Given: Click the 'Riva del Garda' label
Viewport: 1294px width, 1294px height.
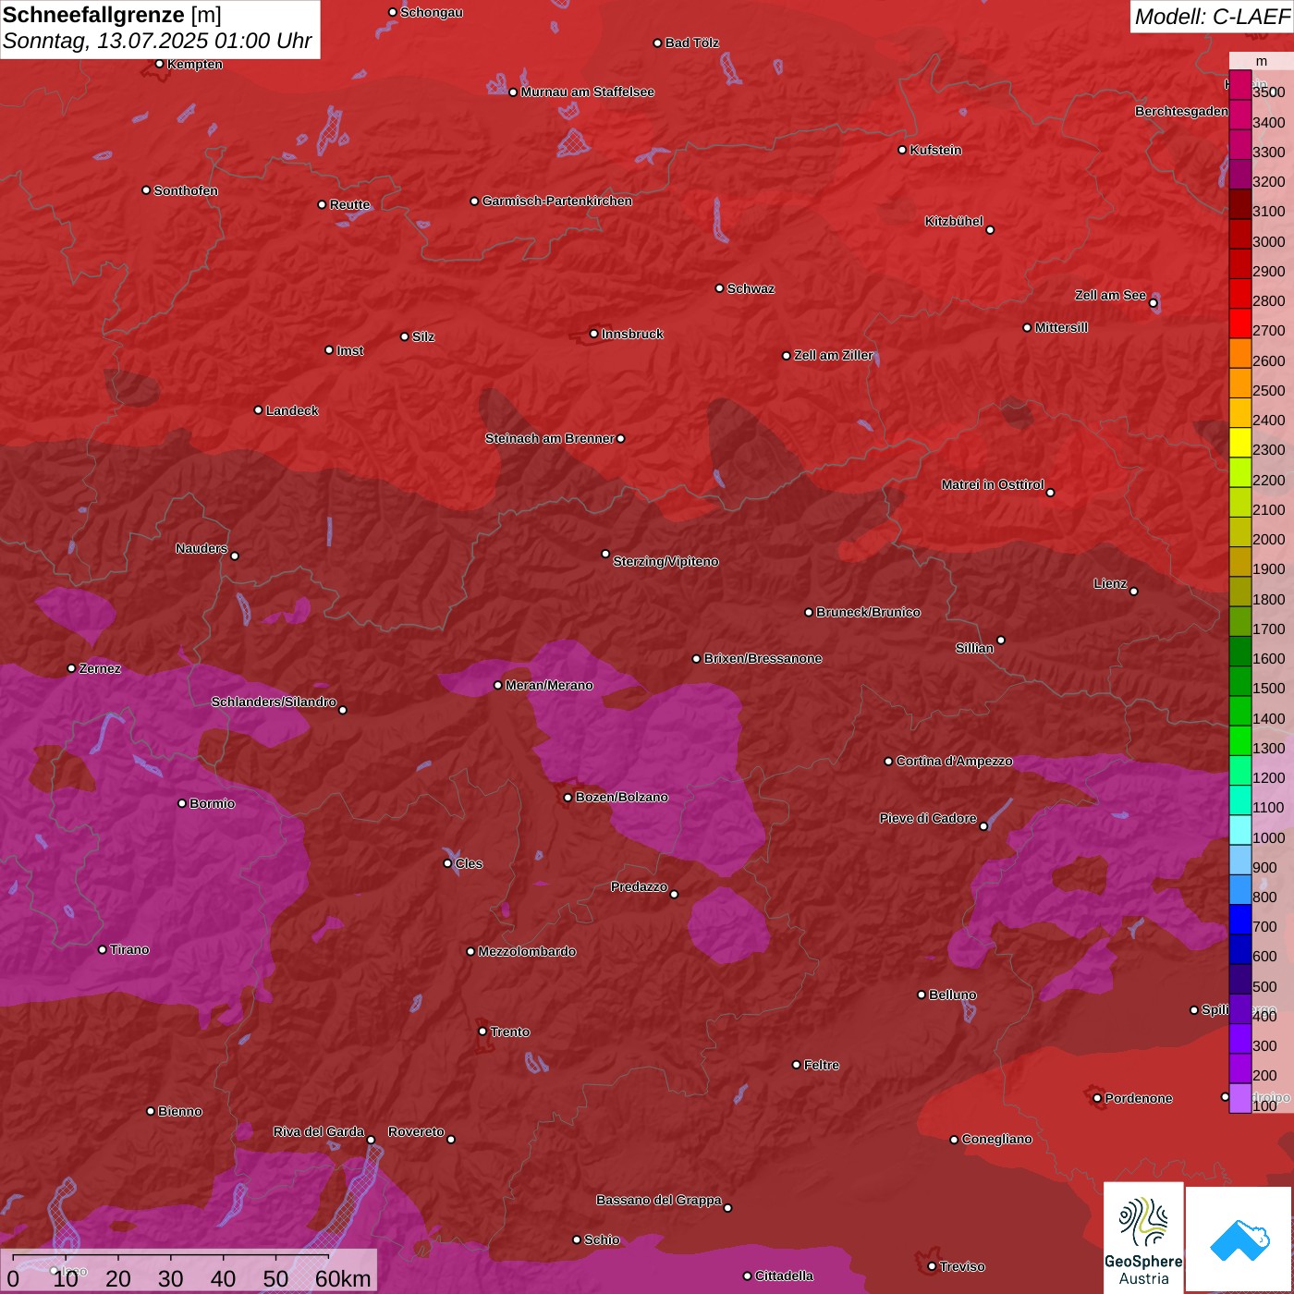Looking at the screenshot, I should click(x=319, y=1132).
